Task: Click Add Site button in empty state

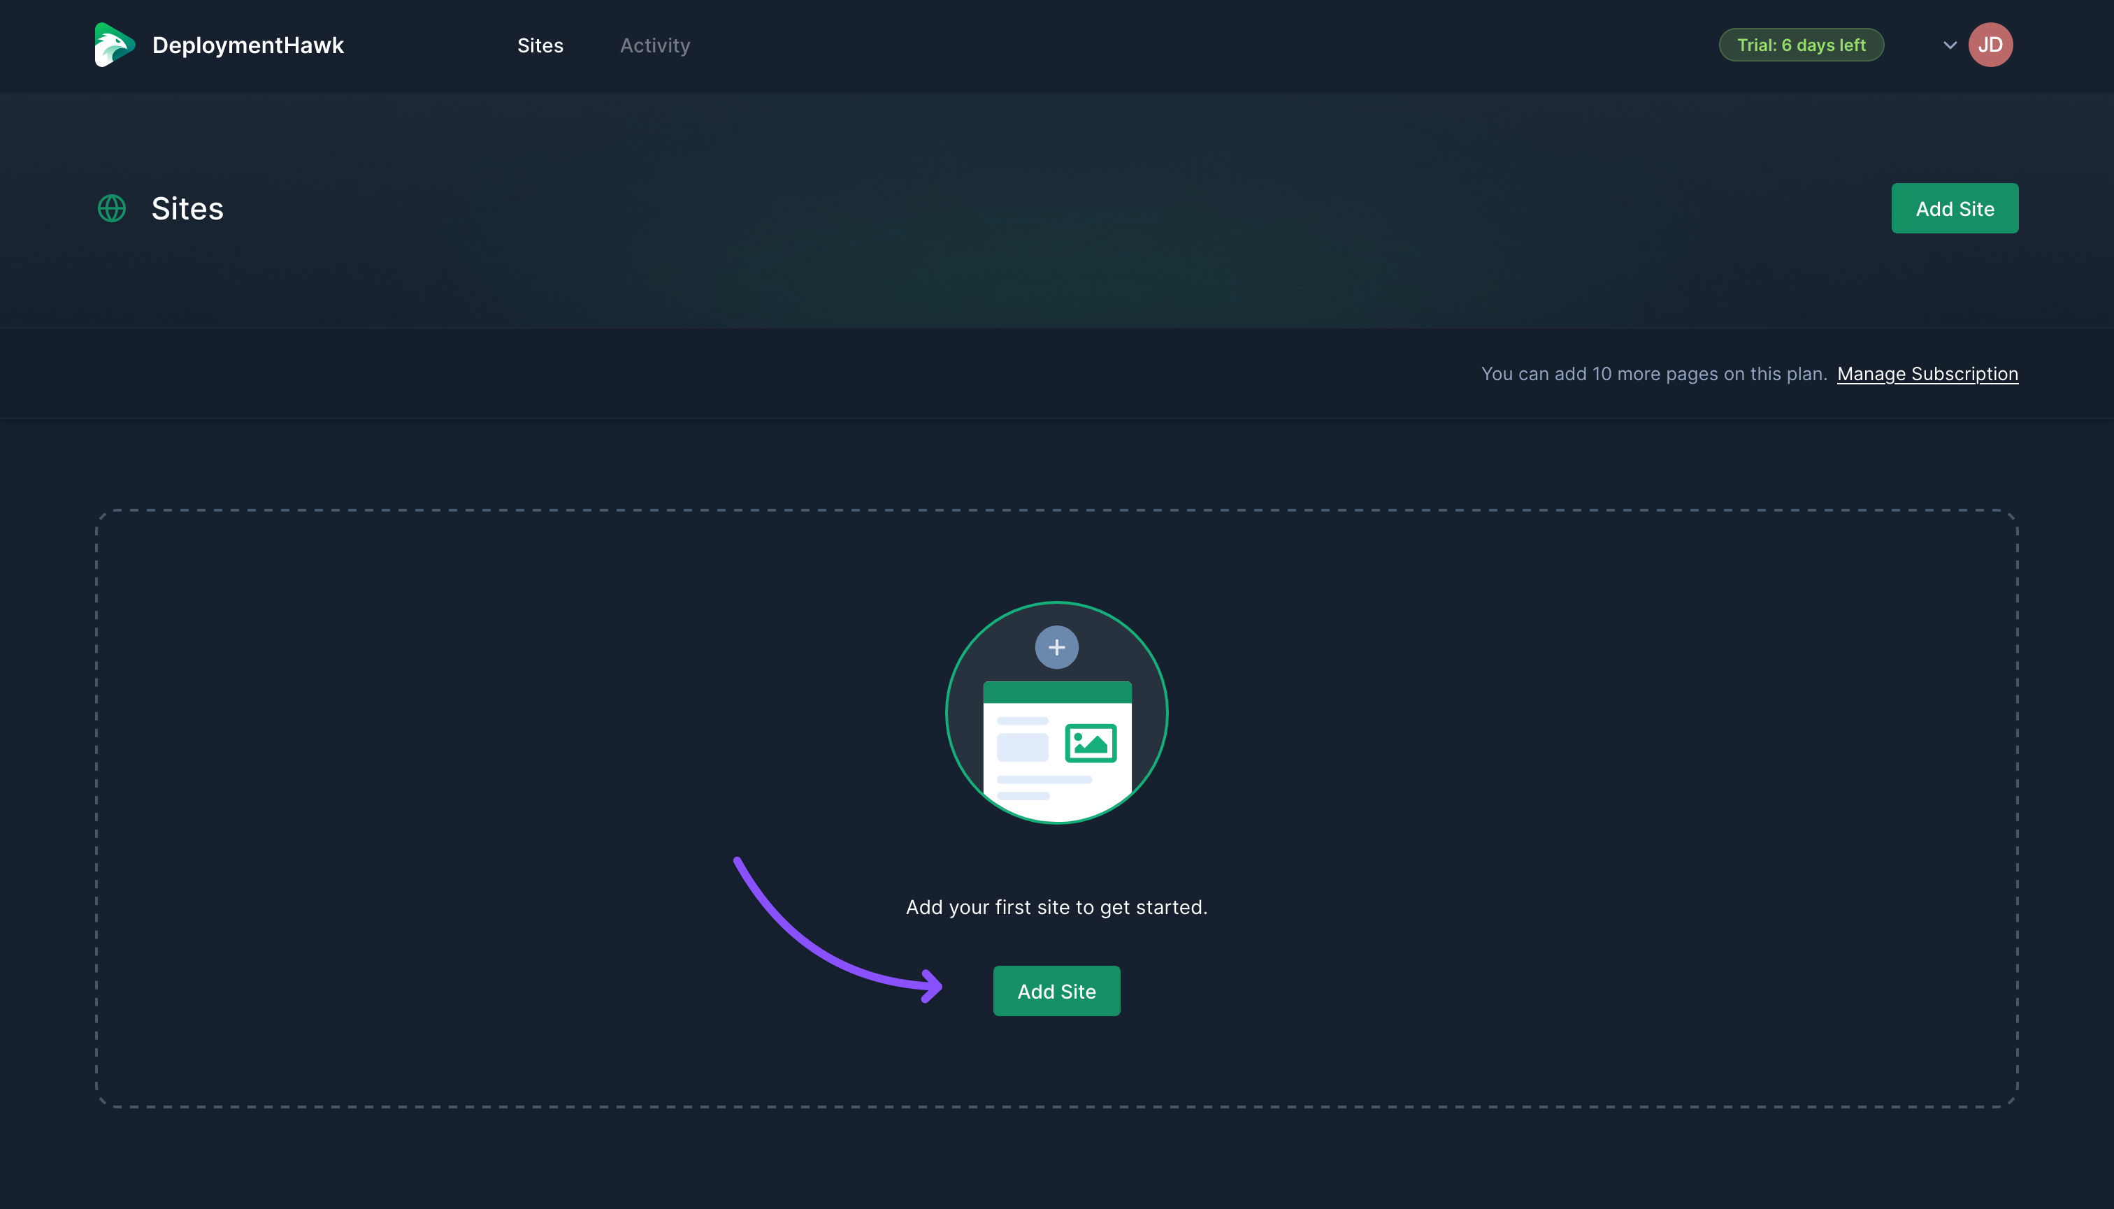Action: point(1056,990)
